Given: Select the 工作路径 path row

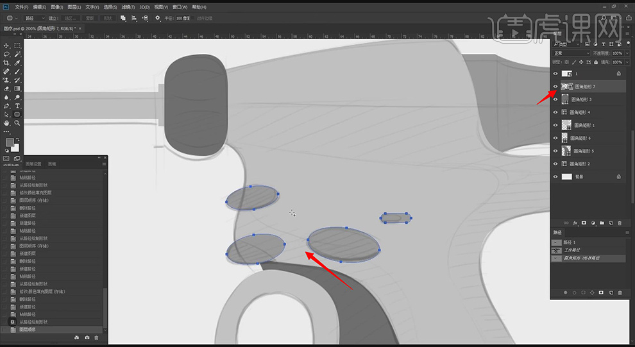Looking at the screenshot, I should (588, 250).
